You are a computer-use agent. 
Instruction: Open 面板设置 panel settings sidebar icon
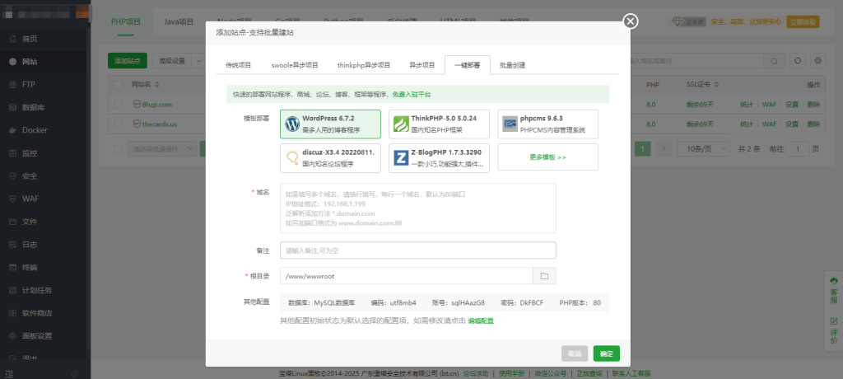[12, 336]
